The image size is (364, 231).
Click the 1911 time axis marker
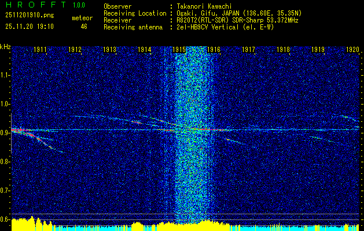[40, 49]
